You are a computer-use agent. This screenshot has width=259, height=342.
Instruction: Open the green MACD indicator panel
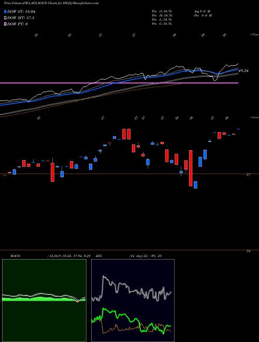click(44, 301)
